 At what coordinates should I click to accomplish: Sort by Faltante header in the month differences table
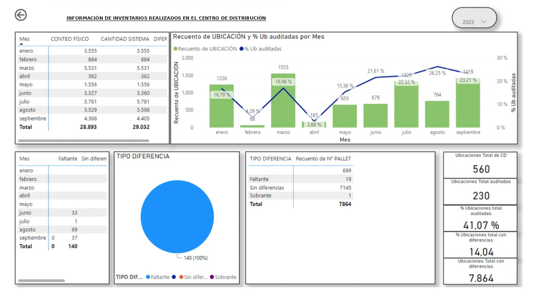click(x=68, y=159)
